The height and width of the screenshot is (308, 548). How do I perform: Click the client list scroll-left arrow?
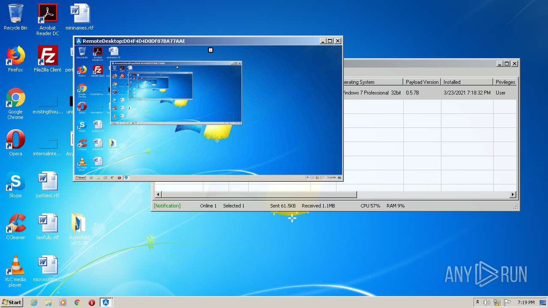pyautogui.click(x=158, y=195)
